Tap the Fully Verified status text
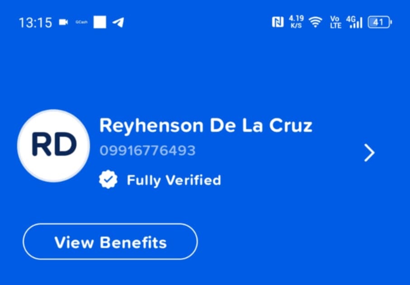Viewport: 410px width, 285px height. click(x=174, y=181)
